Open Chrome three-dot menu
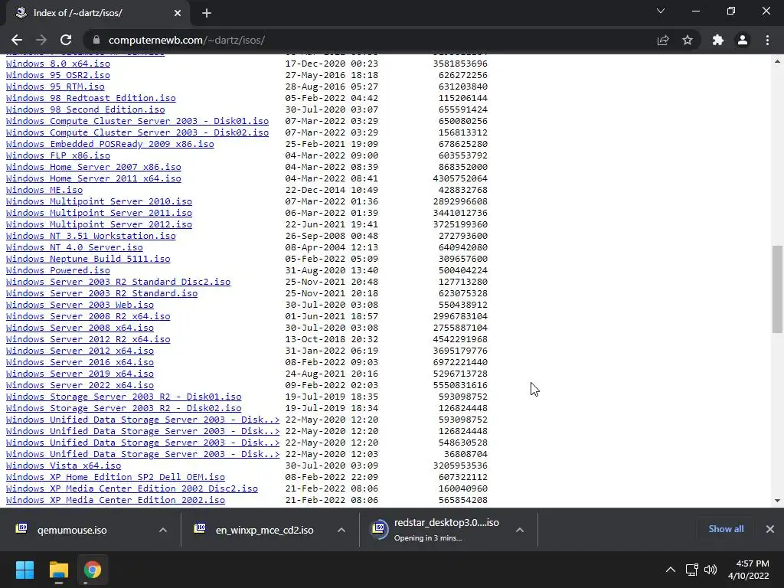The image size is (784, 588). (x=767, y=40)
